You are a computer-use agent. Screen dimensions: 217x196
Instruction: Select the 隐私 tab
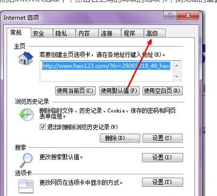[64, 33]
